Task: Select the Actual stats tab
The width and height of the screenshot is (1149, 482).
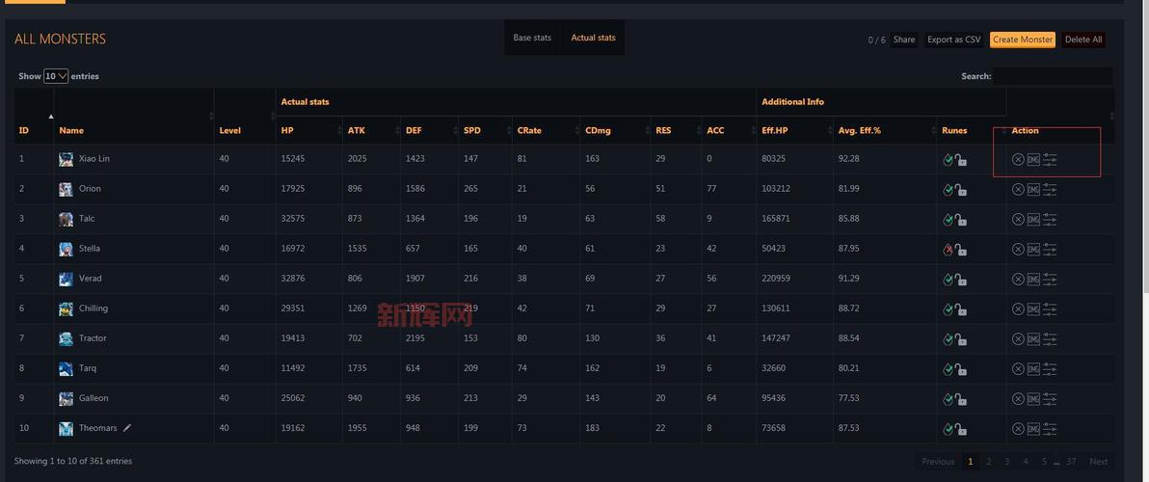Action: pos(593,39)
